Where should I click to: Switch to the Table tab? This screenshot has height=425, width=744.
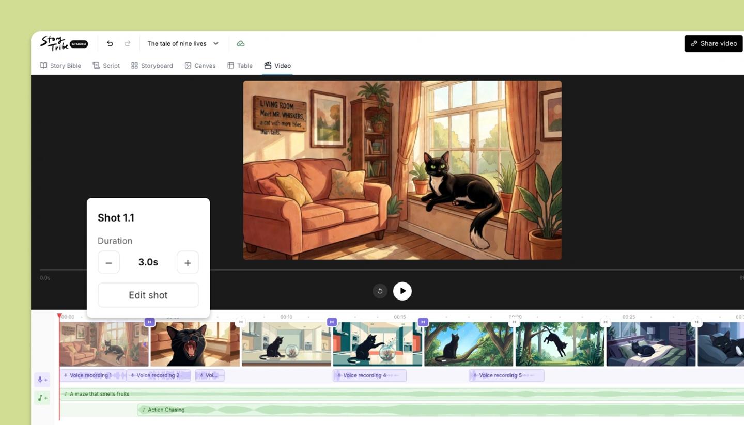tap(240, 66)
